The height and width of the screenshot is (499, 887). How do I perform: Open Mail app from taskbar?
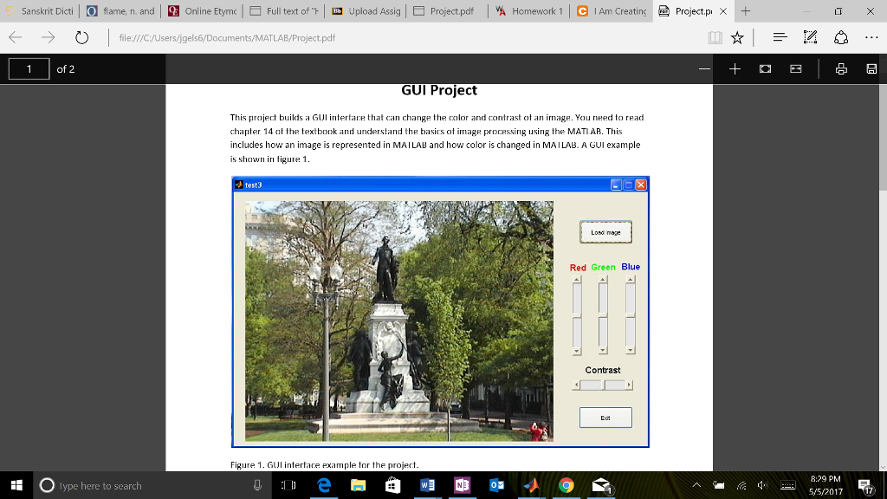point(601,485)
